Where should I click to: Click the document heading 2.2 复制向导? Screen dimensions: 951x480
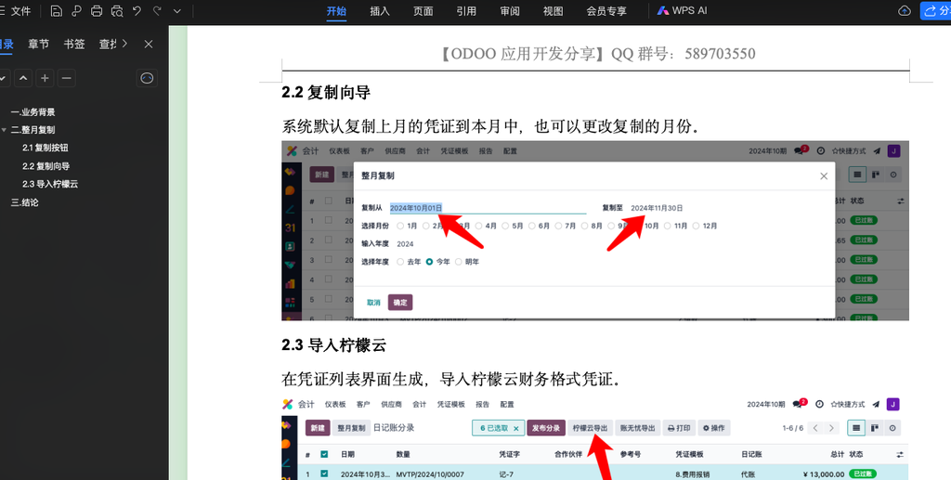(326, 93)
